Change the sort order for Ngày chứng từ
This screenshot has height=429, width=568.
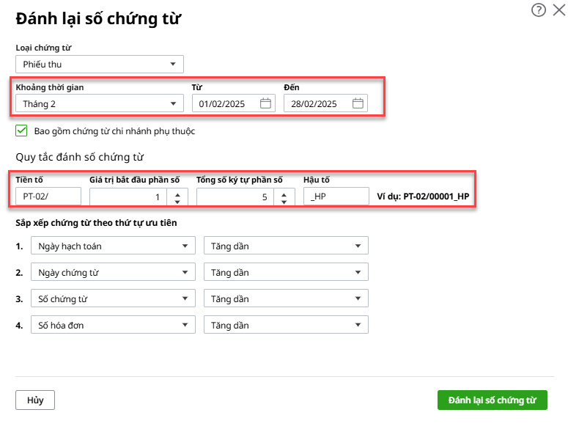click(286, 273)
